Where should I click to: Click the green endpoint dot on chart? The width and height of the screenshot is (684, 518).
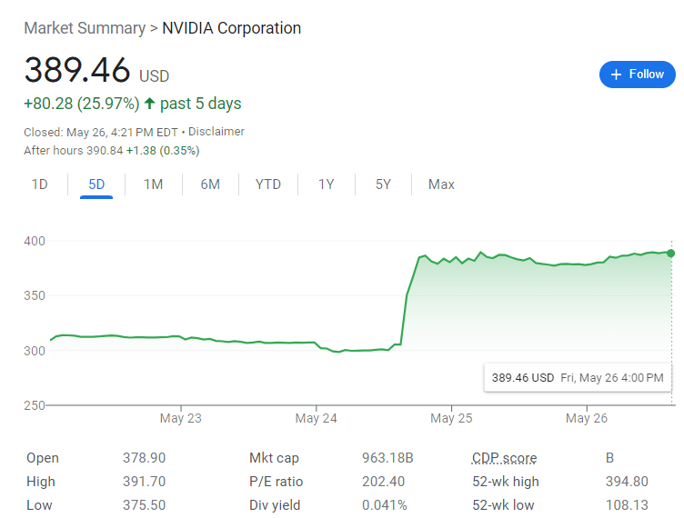point(671,253)
